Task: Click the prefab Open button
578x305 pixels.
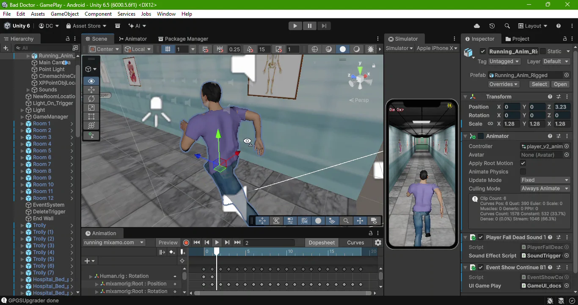Action: [560, 84]
